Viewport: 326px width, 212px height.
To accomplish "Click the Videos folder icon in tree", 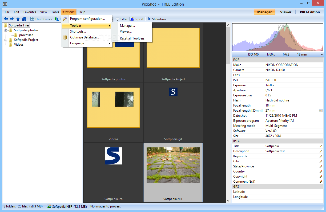I will click(x=11, y=45).
